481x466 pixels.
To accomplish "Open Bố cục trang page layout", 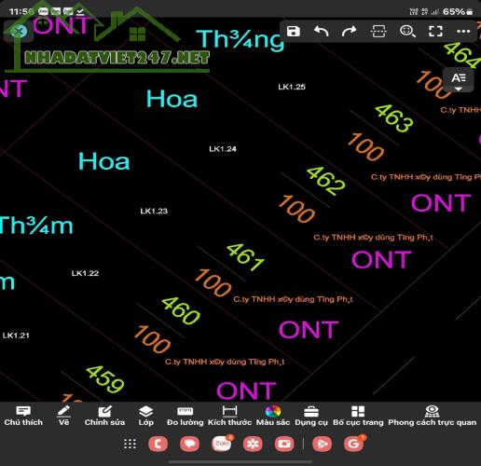I will click(x=358, y=416).
